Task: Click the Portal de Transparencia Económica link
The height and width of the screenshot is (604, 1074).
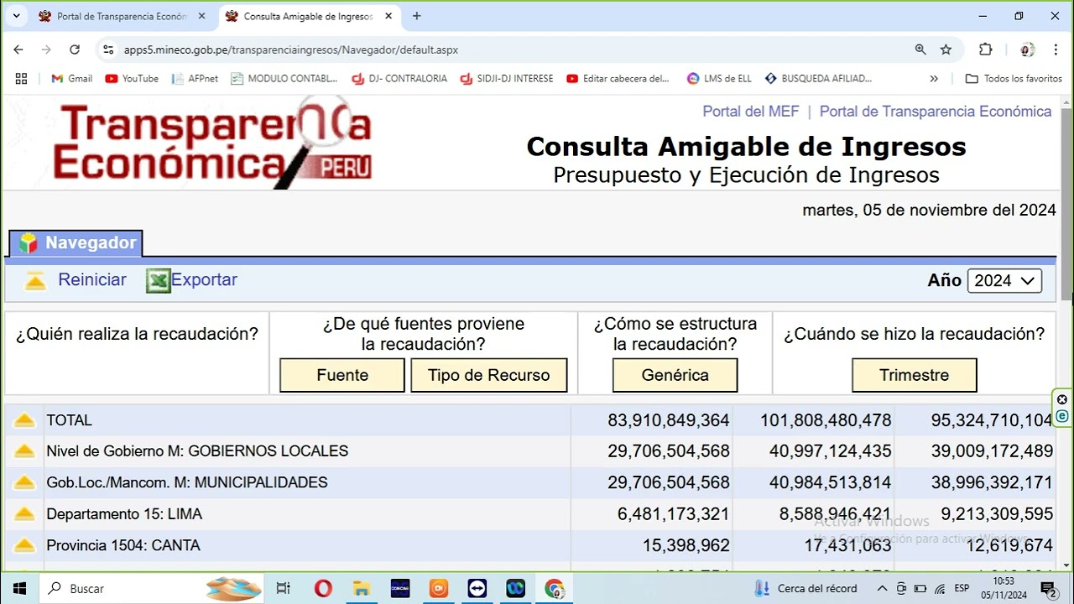Action: 936,112
